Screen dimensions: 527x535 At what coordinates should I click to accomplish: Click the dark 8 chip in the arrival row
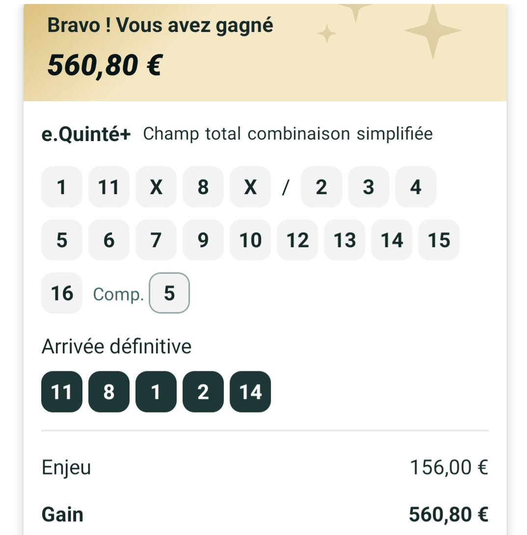coord(109,392)
